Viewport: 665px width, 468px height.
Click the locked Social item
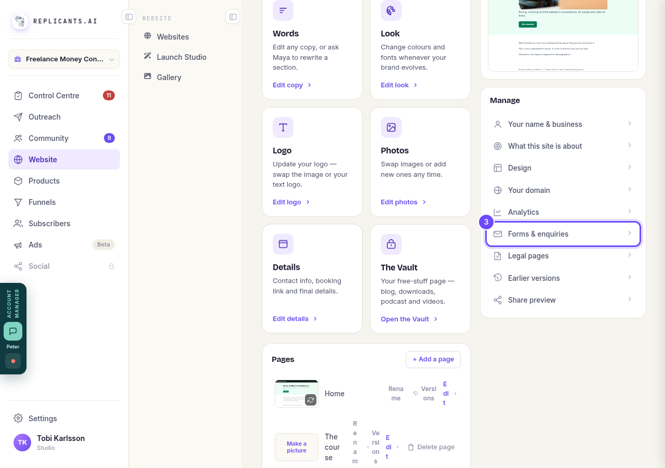click(64, 266)
